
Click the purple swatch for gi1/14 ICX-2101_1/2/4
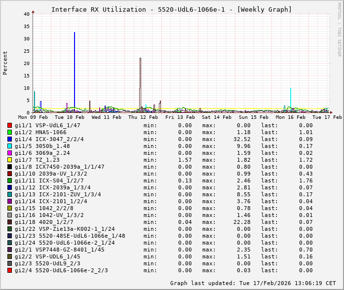pos(9,201)
